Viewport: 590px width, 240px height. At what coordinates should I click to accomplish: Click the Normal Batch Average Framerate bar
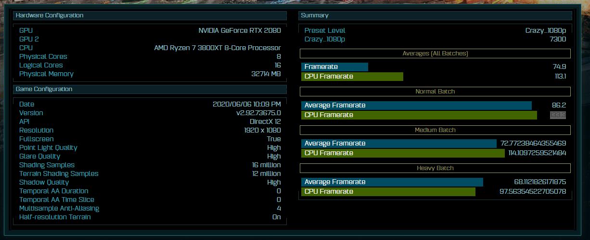coord(416,105)
